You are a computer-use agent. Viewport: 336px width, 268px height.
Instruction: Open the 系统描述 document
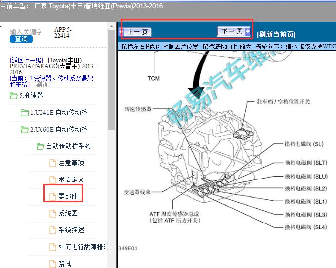[x=71, y=230]
